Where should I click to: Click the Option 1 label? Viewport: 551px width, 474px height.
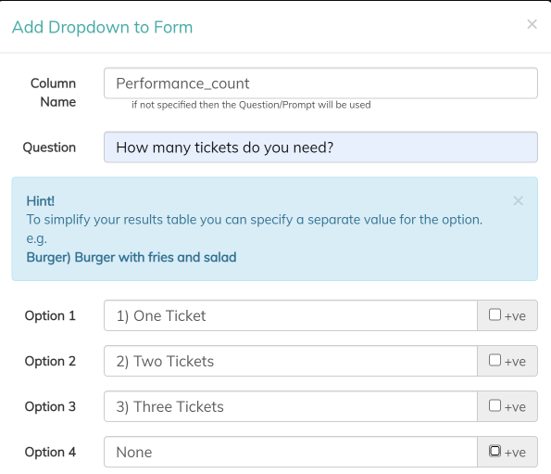click(x=50, y=315)
